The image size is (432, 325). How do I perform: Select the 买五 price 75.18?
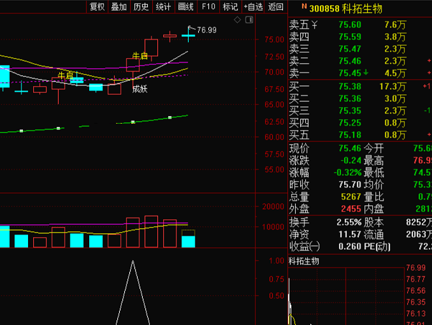click(x=350, y=135)
